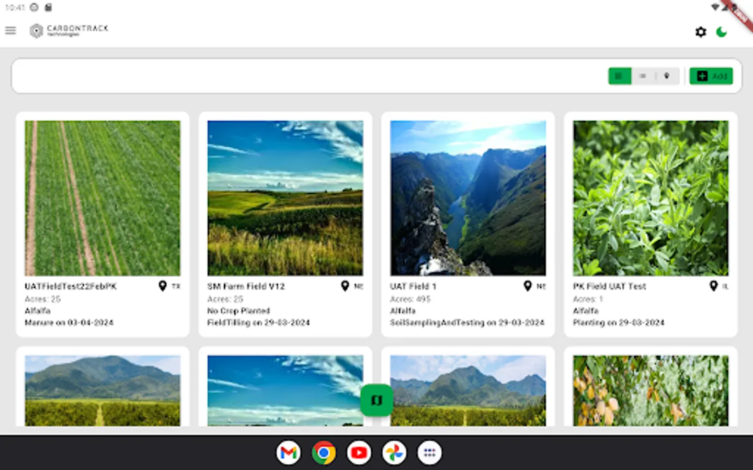Click location pin on SM Farm Field V12
This screenshot has height=470, width=753.
coord(345,286)
